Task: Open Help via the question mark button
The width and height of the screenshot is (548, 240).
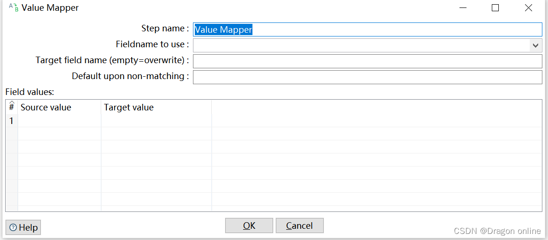Action: point(23,227)
